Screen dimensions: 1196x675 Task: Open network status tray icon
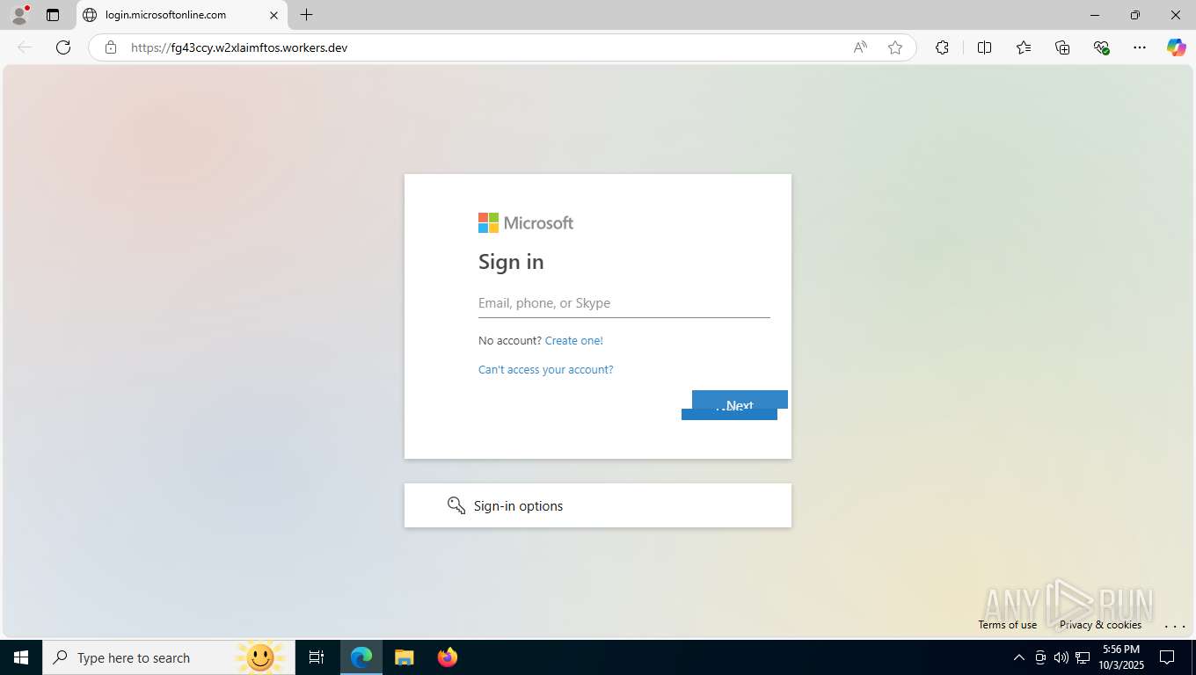click(x=1083, y=657)
